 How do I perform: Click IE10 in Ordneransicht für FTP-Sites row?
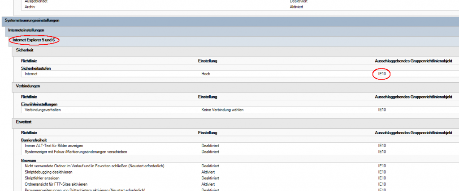pyautogui.click(x=382, y=184)
